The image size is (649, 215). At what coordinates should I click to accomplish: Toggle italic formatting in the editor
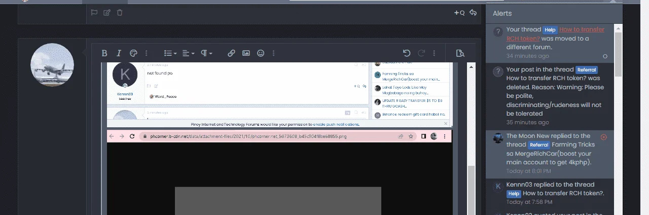point(119,53)
